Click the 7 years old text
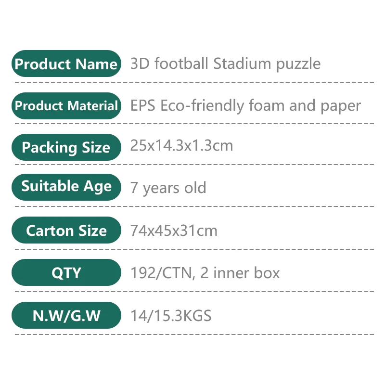 pos(168,188)
